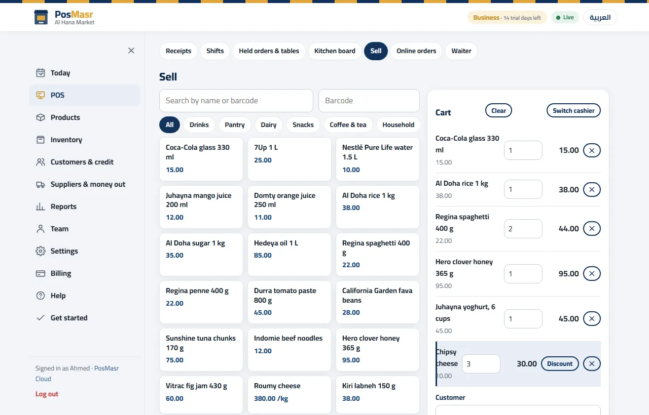
Task: Filter products by All category
Action: (x=169, y=124)
